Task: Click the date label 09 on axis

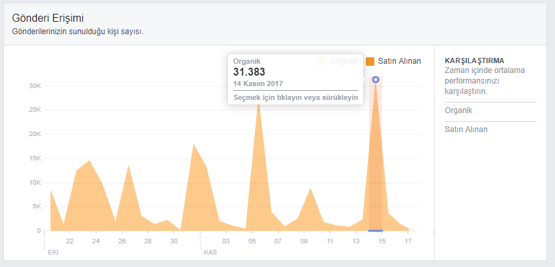Action: [303, 241]
